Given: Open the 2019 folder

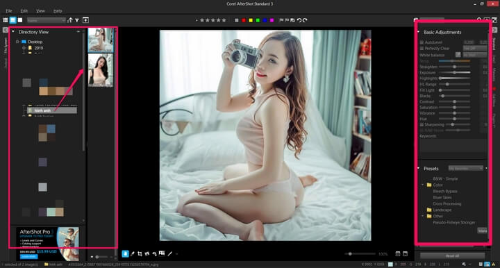Looking at the screenshot, I should (39, 48).
